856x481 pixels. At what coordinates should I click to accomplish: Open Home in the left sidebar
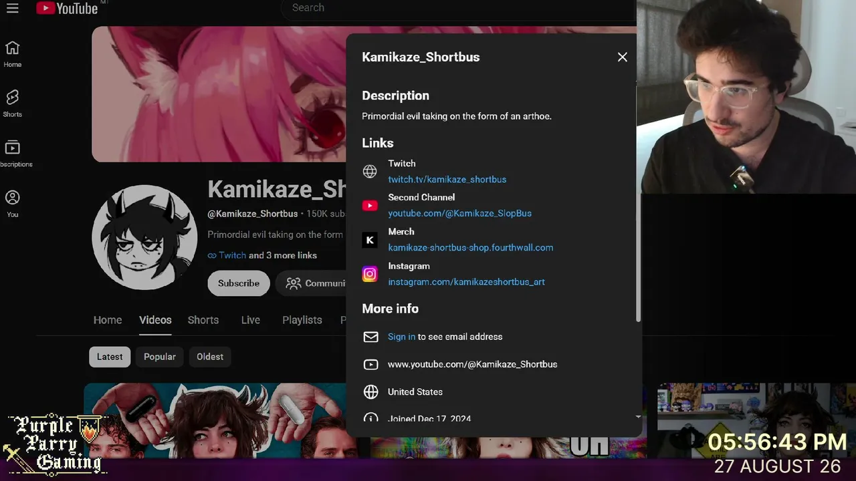(x=13, y=54)
